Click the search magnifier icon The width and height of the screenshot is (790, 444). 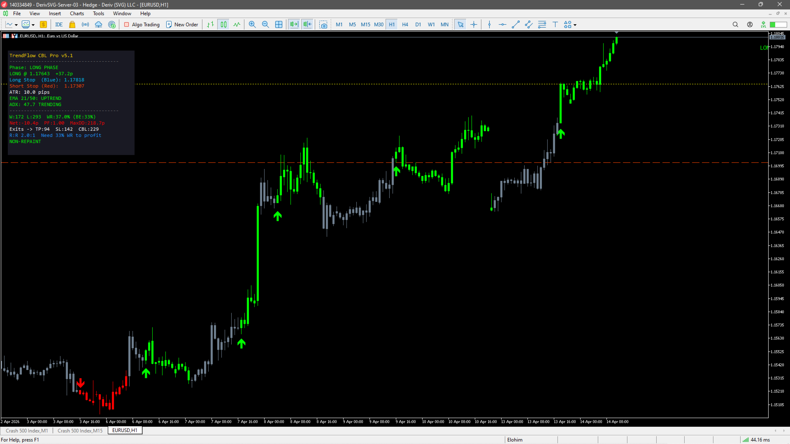[x=735, y=25]
